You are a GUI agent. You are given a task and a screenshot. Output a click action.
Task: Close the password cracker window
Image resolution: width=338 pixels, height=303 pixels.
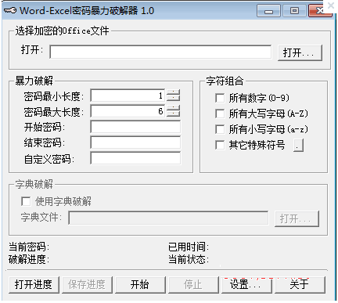(x=320, y=11)
